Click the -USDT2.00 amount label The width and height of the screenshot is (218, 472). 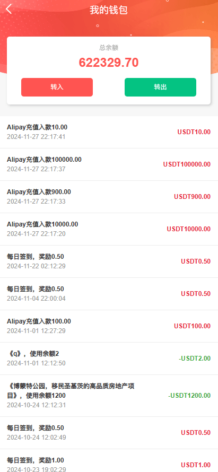coord(195,359)
